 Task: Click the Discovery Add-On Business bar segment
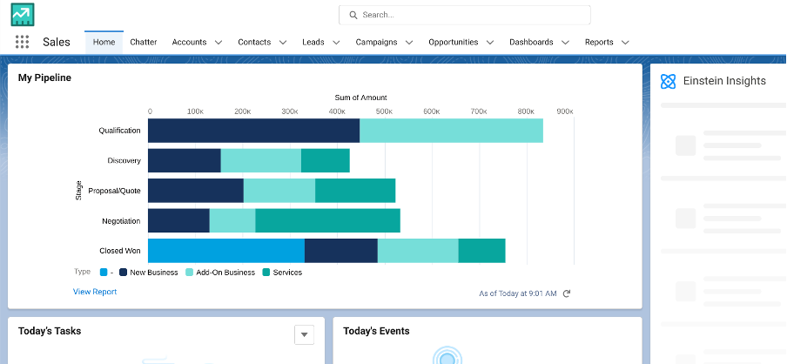(261, 160)
